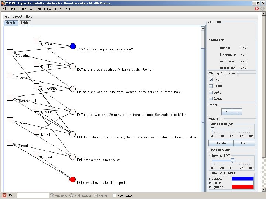The image size is (266, 199).
Task: Click the Highlight all icon
Action: 96,195
